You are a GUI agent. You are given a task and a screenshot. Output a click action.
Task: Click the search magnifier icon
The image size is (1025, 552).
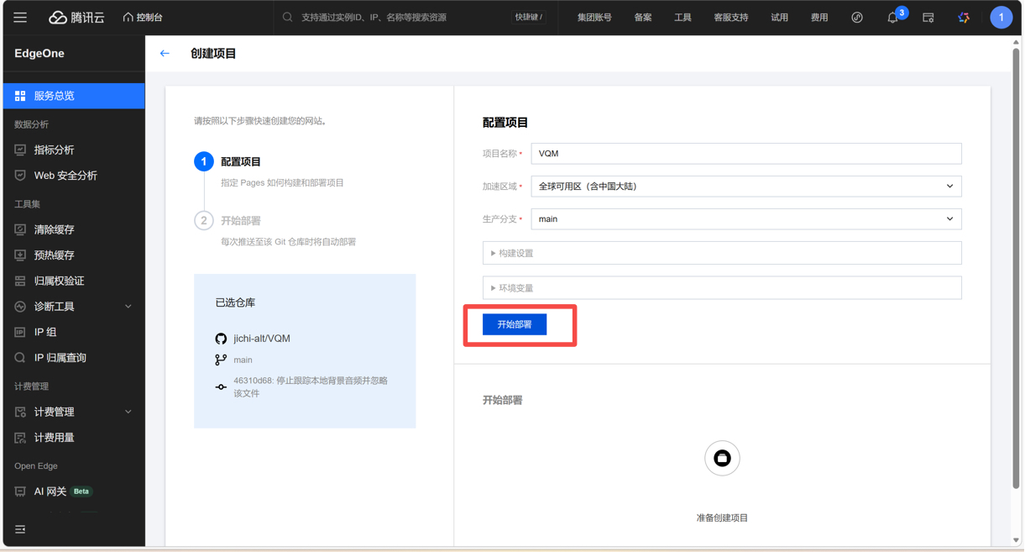pos(288,17)
